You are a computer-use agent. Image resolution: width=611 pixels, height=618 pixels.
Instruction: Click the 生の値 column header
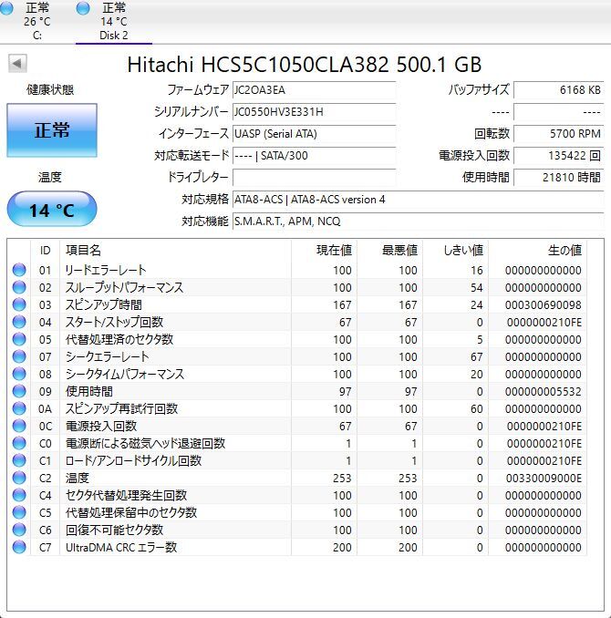538,251
